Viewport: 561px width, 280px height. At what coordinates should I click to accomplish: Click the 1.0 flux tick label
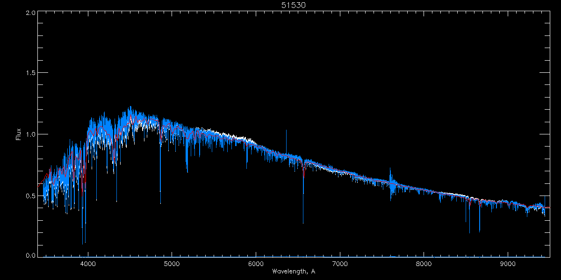coord(31,134)
